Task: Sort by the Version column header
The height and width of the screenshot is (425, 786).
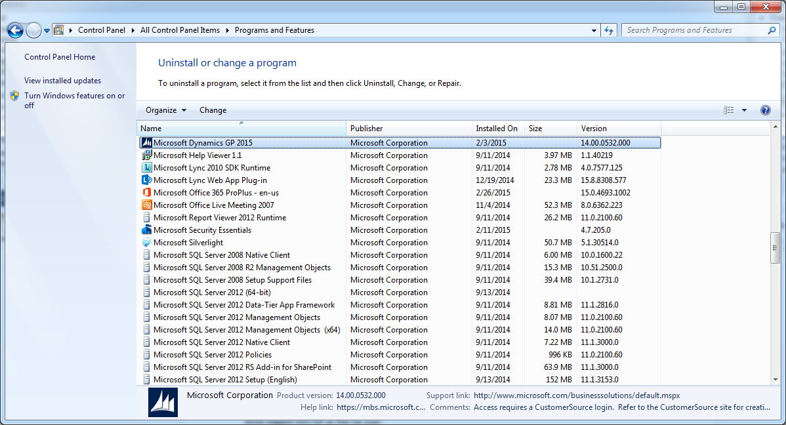Action: click(x=619, y=129)
